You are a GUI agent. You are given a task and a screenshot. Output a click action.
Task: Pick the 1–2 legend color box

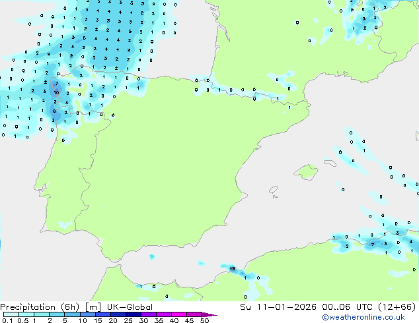[42, 314]
